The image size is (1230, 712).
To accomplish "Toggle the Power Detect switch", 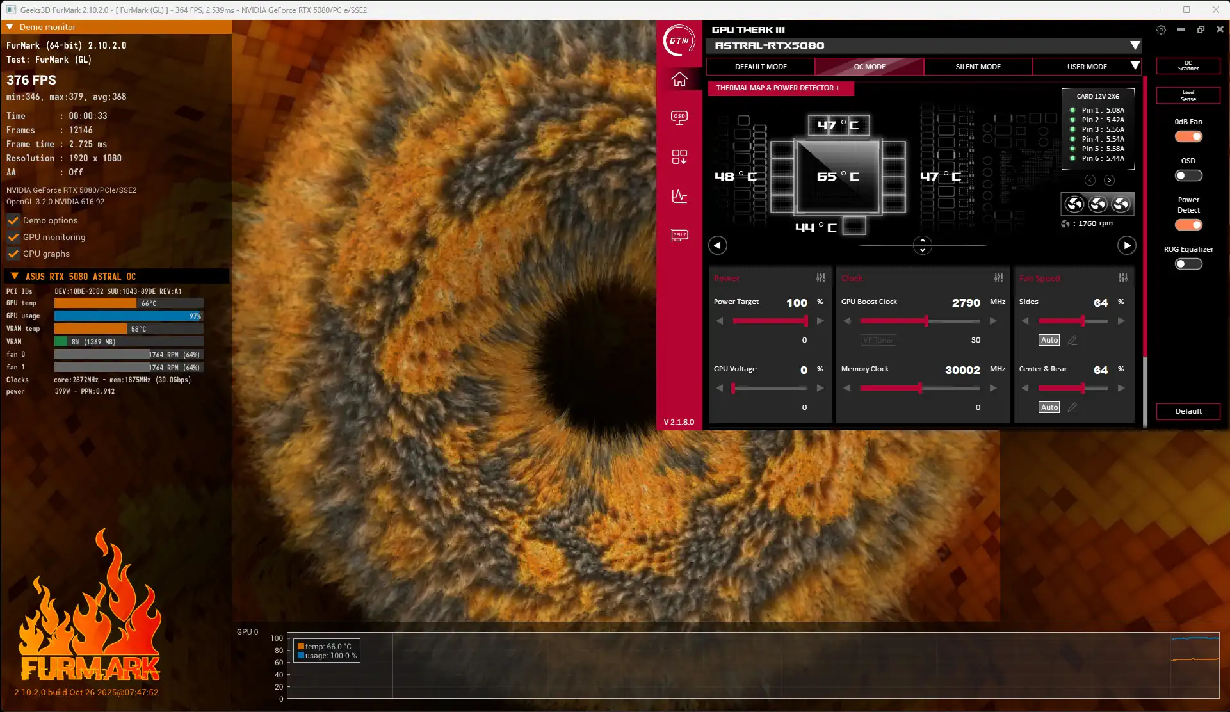I will [x=1188, y=225].
